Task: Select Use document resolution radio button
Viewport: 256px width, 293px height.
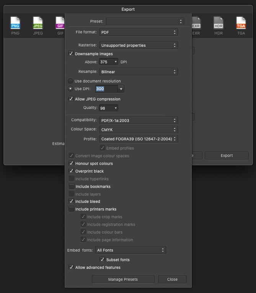Action: 70,81
